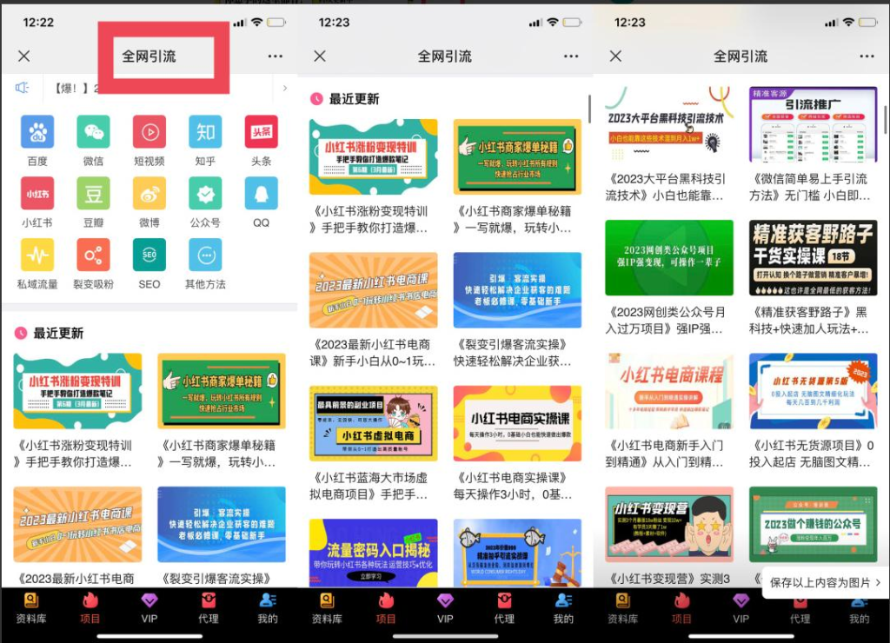The image size is (890, 643).
Task: Open the 公众号 category icon
Action: click(205, 194)
